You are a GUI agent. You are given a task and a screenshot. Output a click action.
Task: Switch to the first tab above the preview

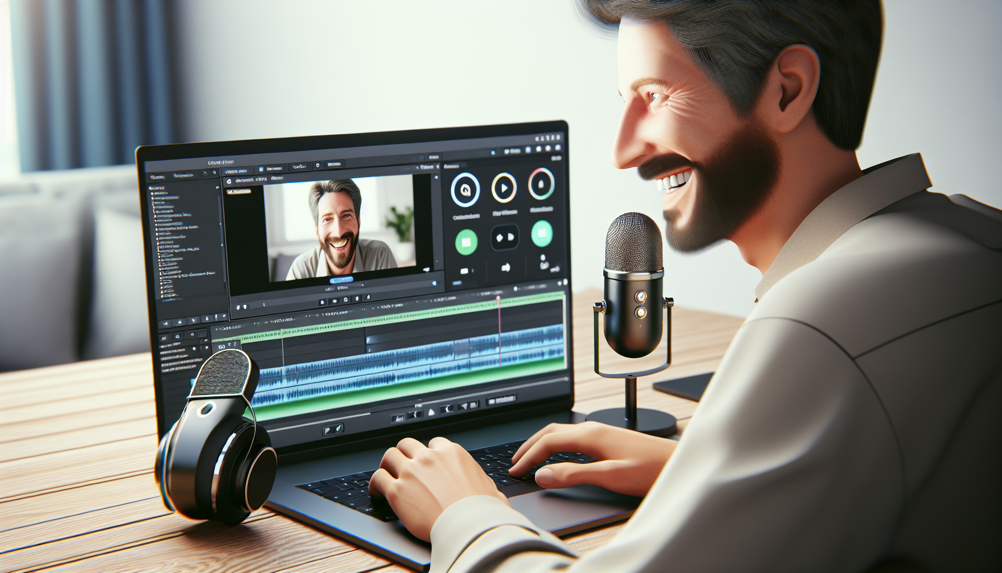(236, 170)
